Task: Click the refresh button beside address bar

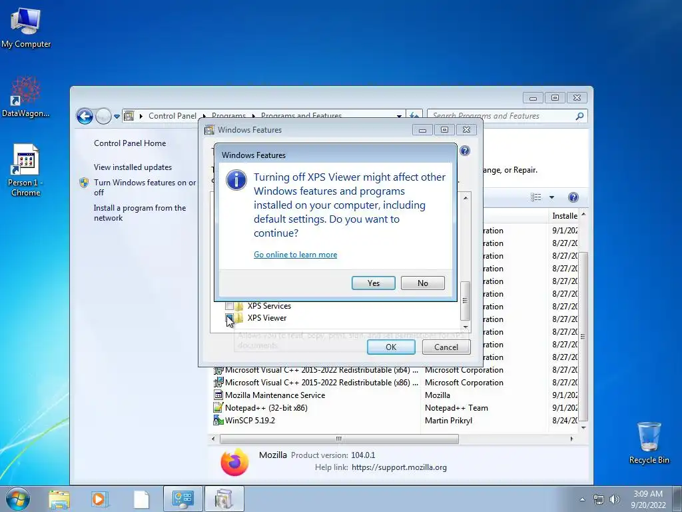Action: coord(414,116)
